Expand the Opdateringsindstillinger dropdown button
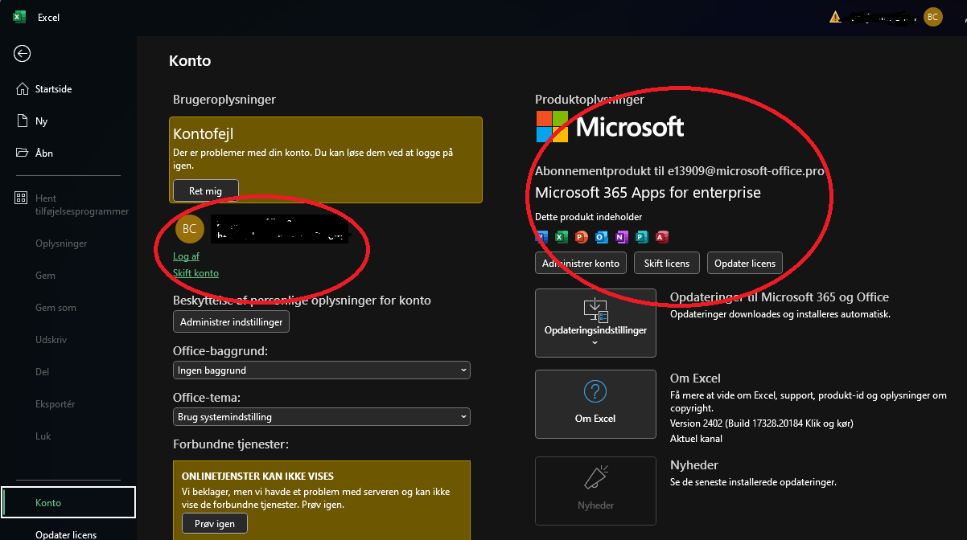The image size is (967, 540). pyautogui.click(x=595, y=323)
